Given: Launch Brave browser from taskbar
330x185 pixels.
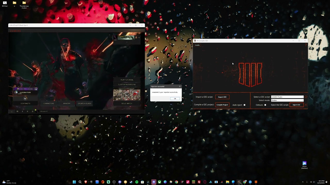Looking at the screenshot, I should (x=86, y=182).
